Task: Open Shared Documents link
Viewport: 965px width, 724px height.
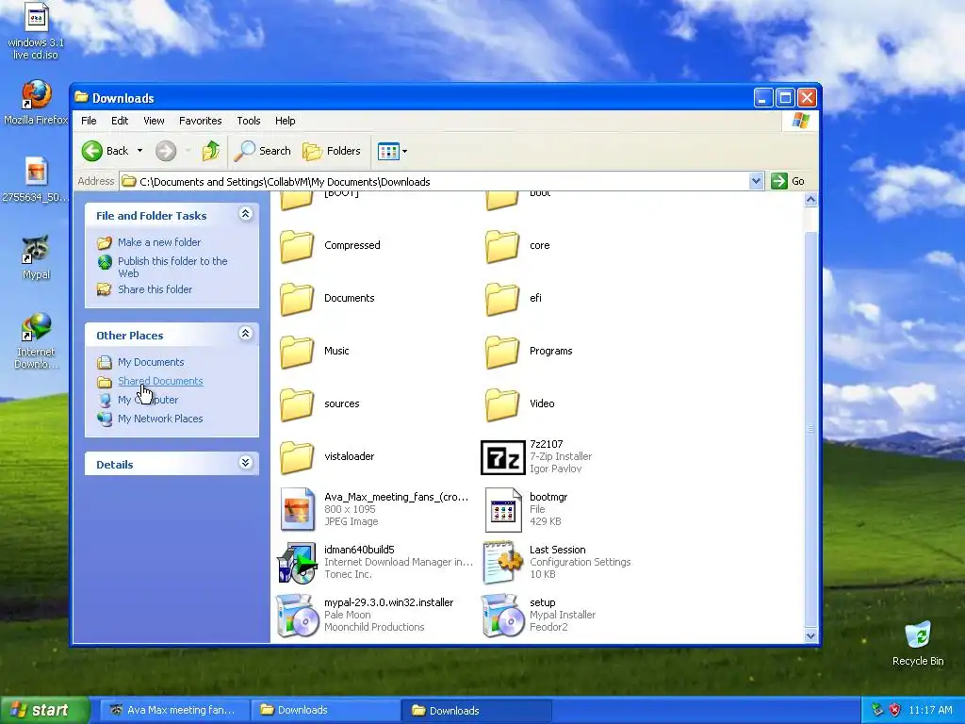Action: click(160, 381)
